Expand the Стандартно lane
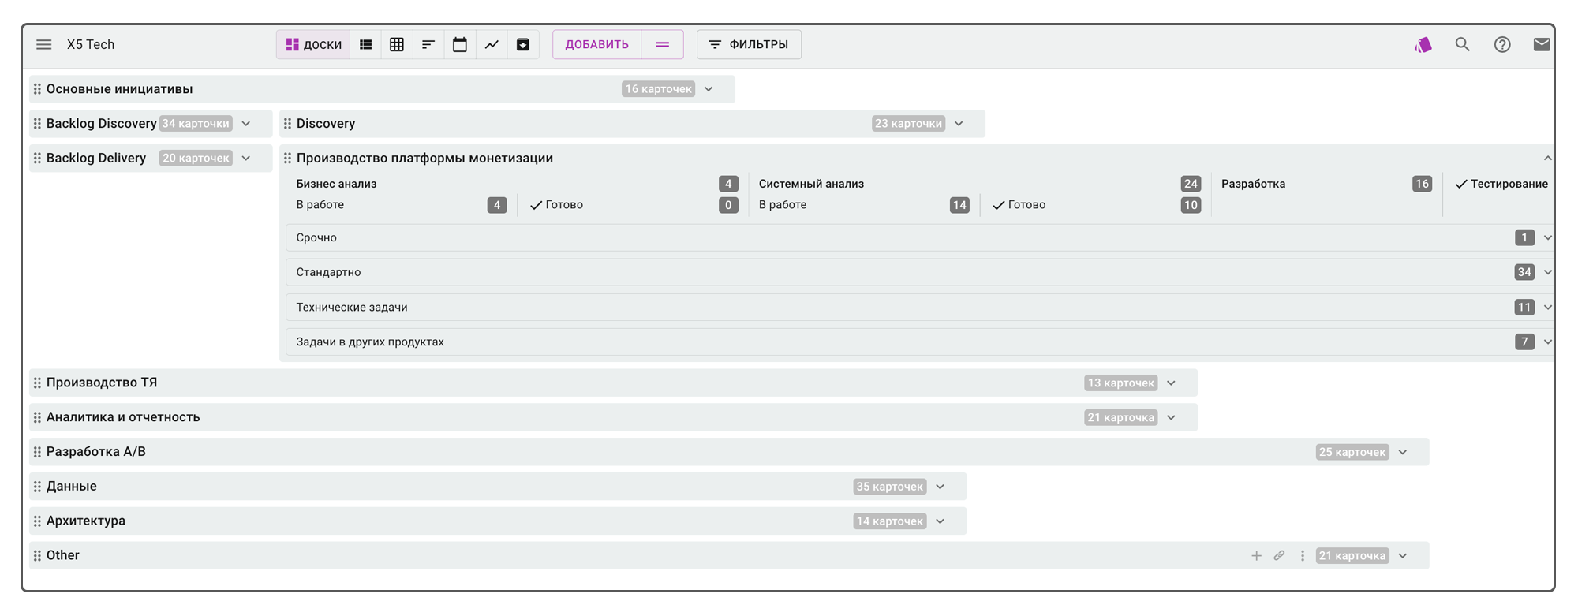 [1547, 272]
